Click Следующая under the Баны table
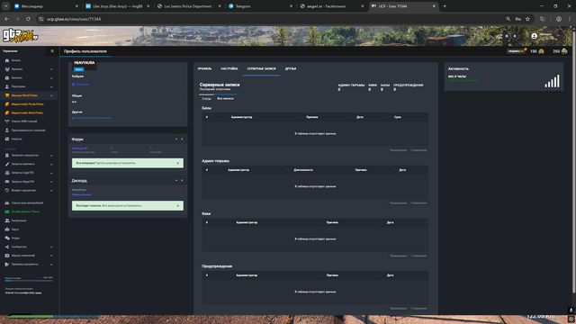The width and height of the screenshot is (576, 324). [418, 150]
